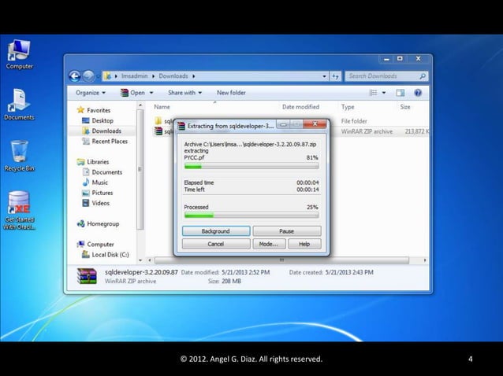
Task: Expand the Open button dropdown arrow
Action: (x=151, y=93)
